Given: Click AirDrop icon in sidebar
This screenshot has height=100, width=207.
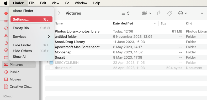Looking at the screenshot, I should click(6, 21).
